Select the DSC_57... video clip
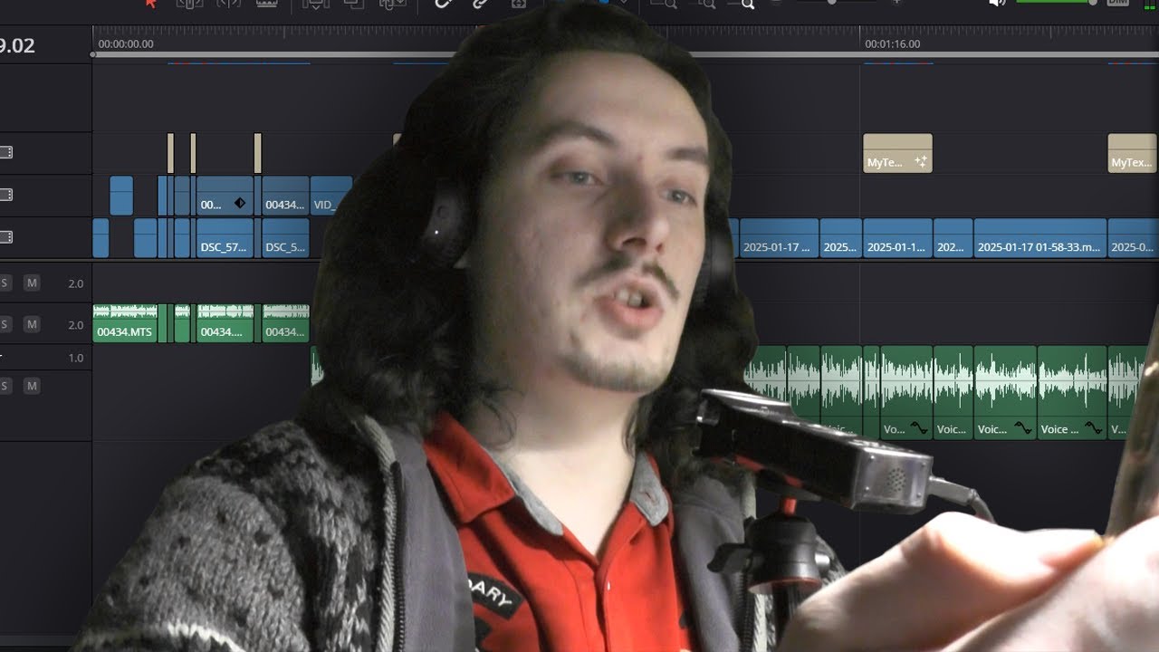 225,238
